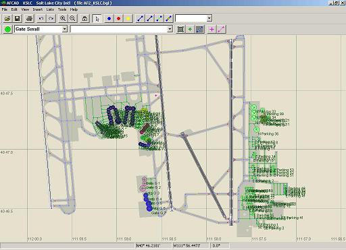Open the Tools menu
This screenshot has width=346, height=250.
click(62, 9)
